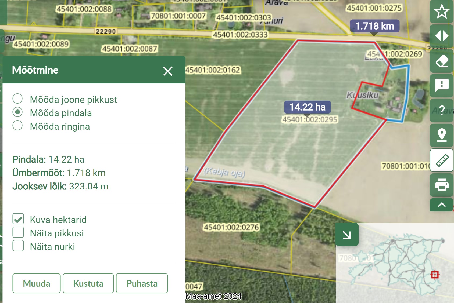Image resolution: width=454 pixels, height=303 pixels.
Task: Click cadastral label 45401:002:0087
Action: pos(130,49)
